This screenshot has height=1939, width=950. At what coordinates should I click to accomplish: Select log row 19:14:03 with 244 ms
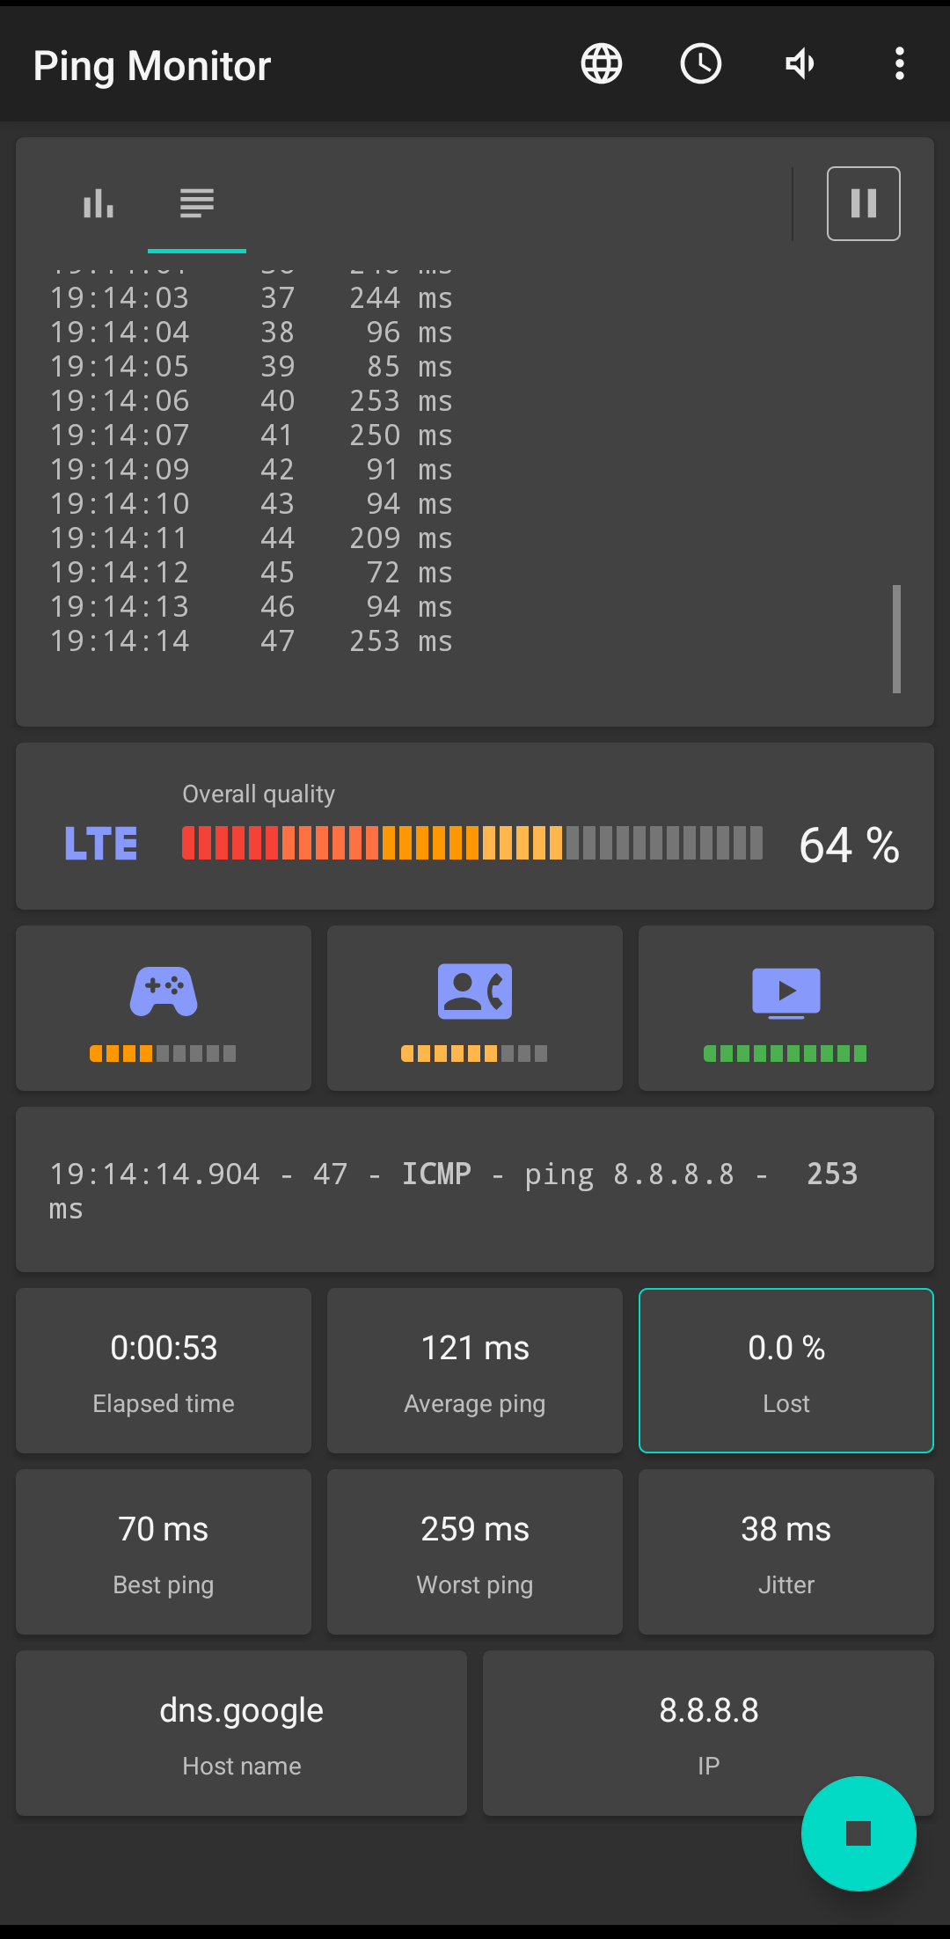pos(251,298)
